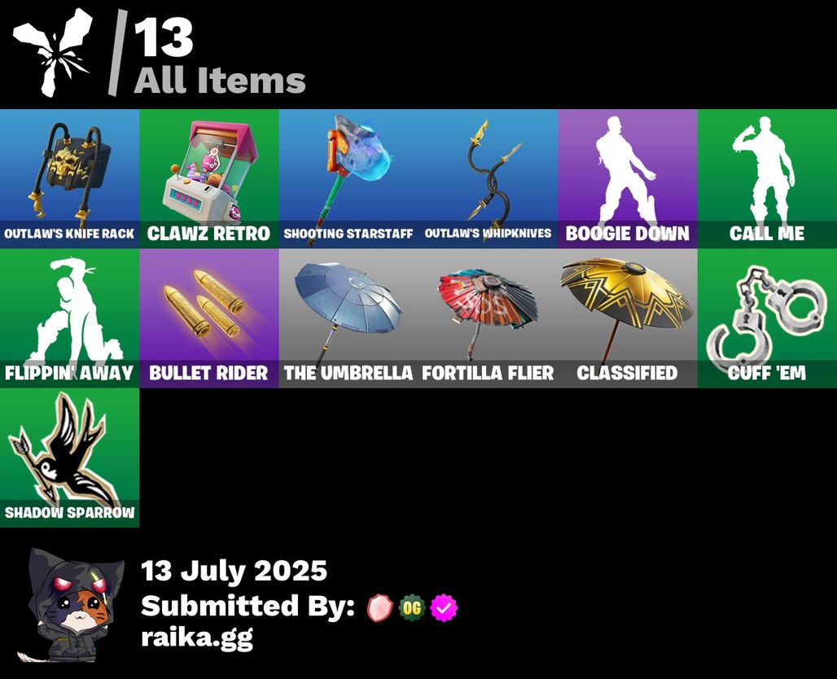Pick the Call Me emote
837x679 pixels.
click(x=767, y=179)
